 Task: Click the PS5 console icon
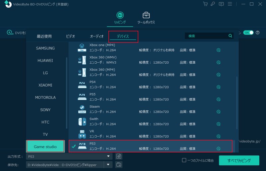pos(82,97)
